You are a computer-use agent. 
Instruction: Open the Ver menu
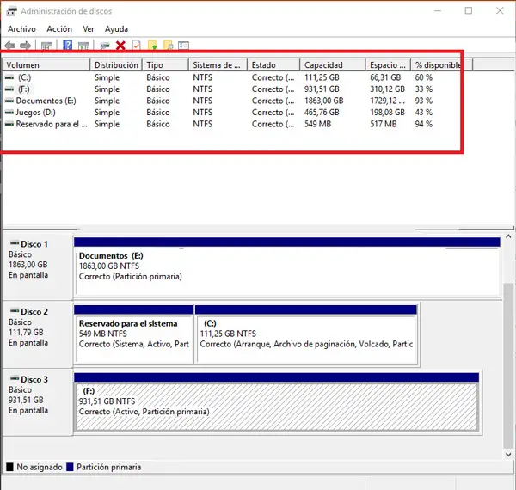point(89,29)
